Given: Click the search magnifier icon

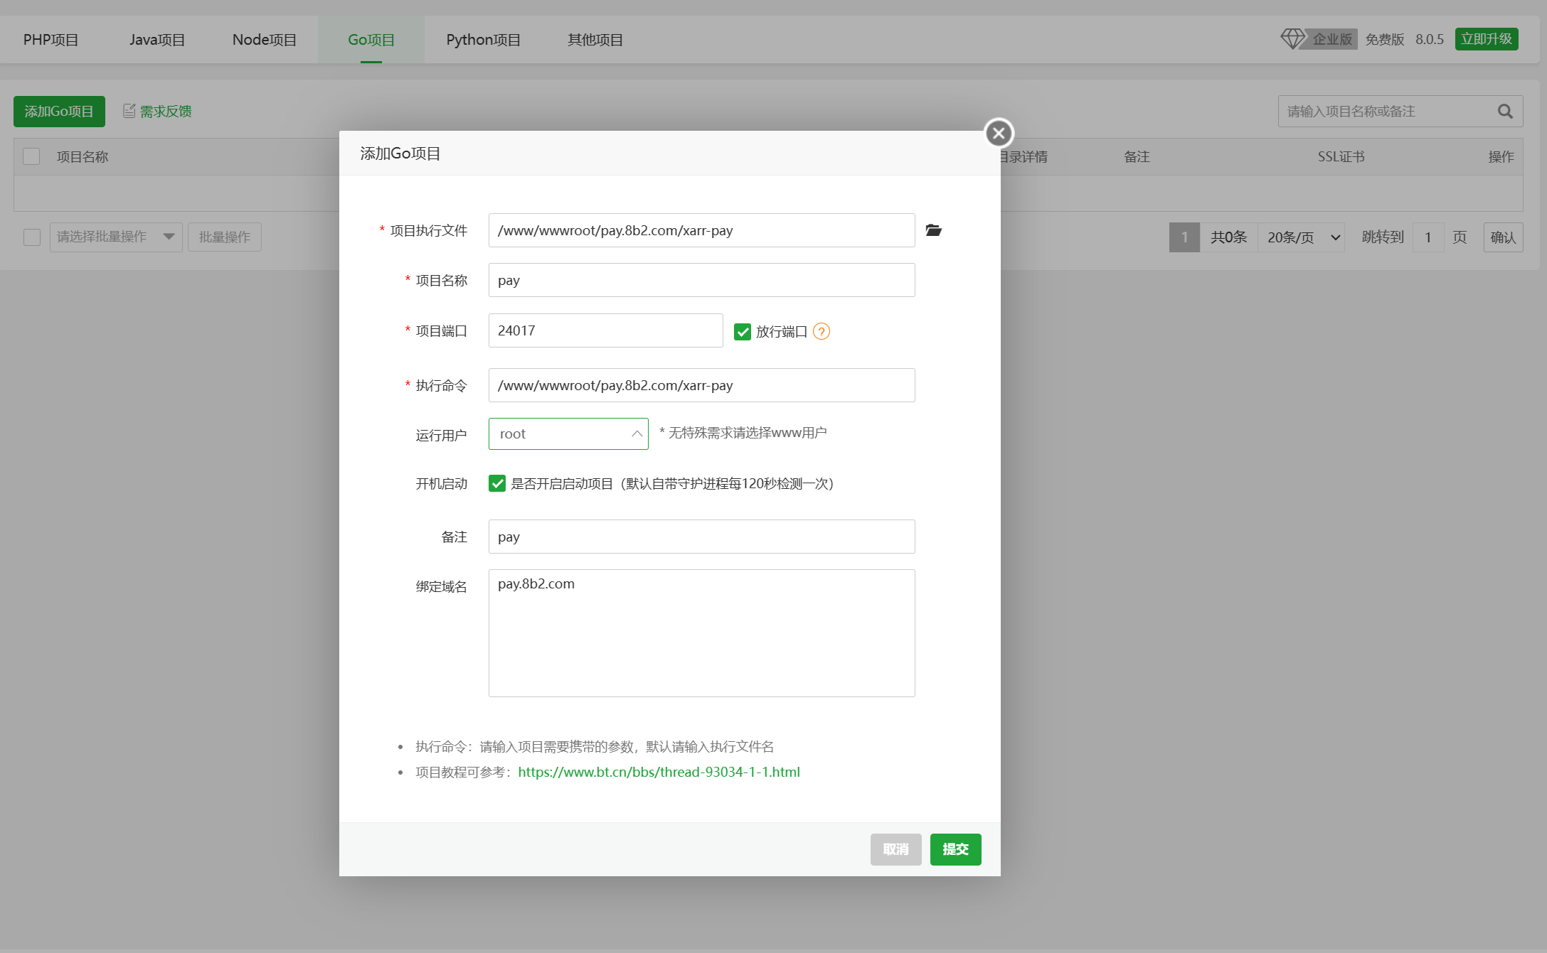Looking at the screenshot, I should coord(1504,111).
